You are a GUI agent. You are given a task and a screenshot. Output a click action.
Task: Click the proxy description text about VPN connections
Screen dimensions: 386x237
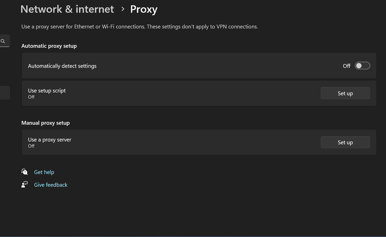[139, 26]
